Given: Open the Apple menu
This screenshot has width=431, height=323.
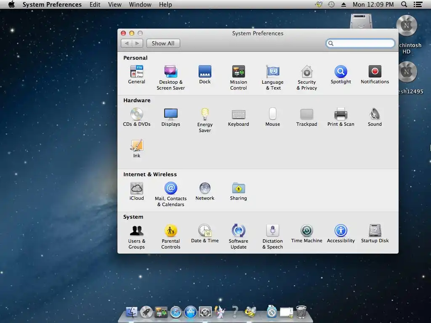Looking at the screenshot, I should (x=11, y=4).
